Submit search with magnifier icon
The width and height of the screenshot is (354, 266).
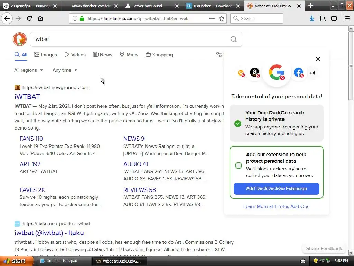coord(234,39)
